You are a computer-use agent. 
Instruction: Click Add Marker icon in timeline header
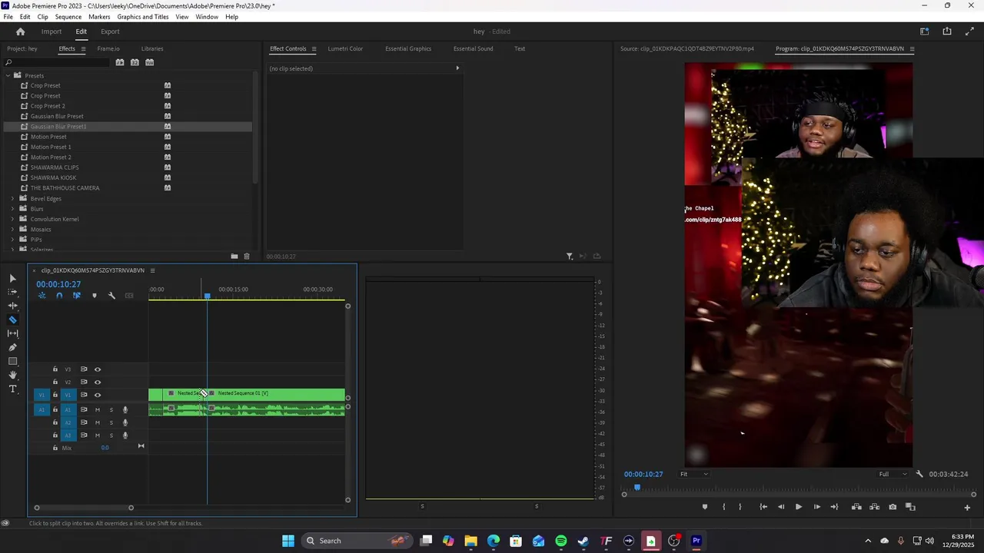(95, 296)
